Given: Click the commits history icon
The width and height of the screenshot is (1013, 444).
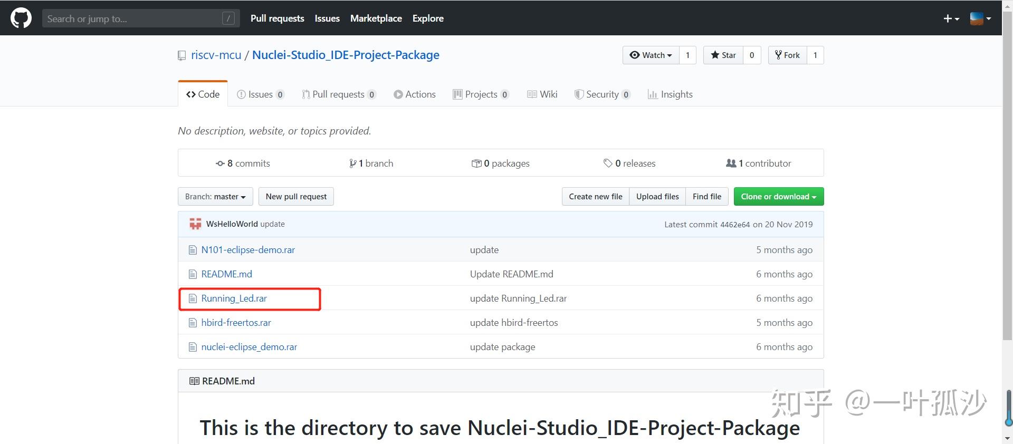Looking at the screenshot, I should point(220,163).
